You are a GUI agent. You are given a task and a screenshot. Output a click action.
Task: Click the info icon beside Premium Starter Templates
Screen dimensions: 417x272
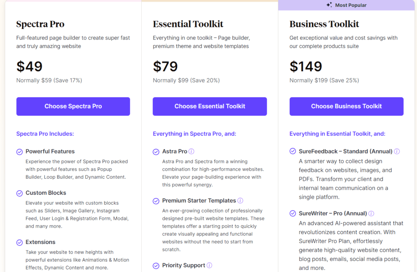click(240, 200)
